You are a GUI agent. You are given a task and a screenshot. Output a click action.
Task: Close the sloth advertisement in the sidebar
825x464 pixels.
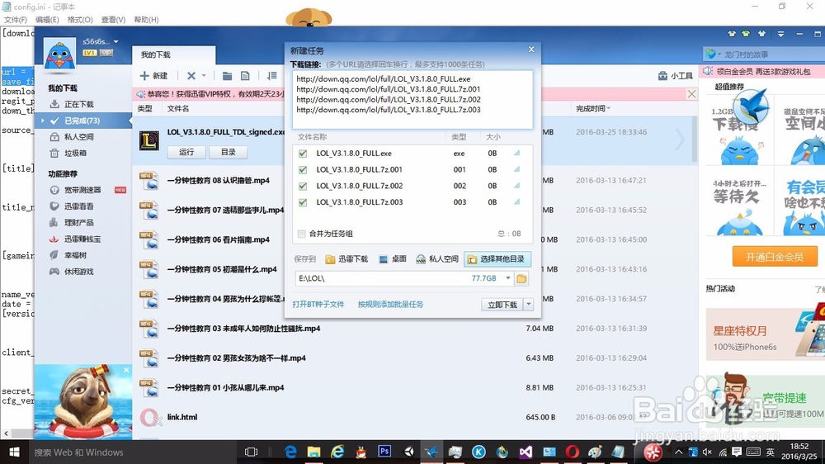point(126,370)
